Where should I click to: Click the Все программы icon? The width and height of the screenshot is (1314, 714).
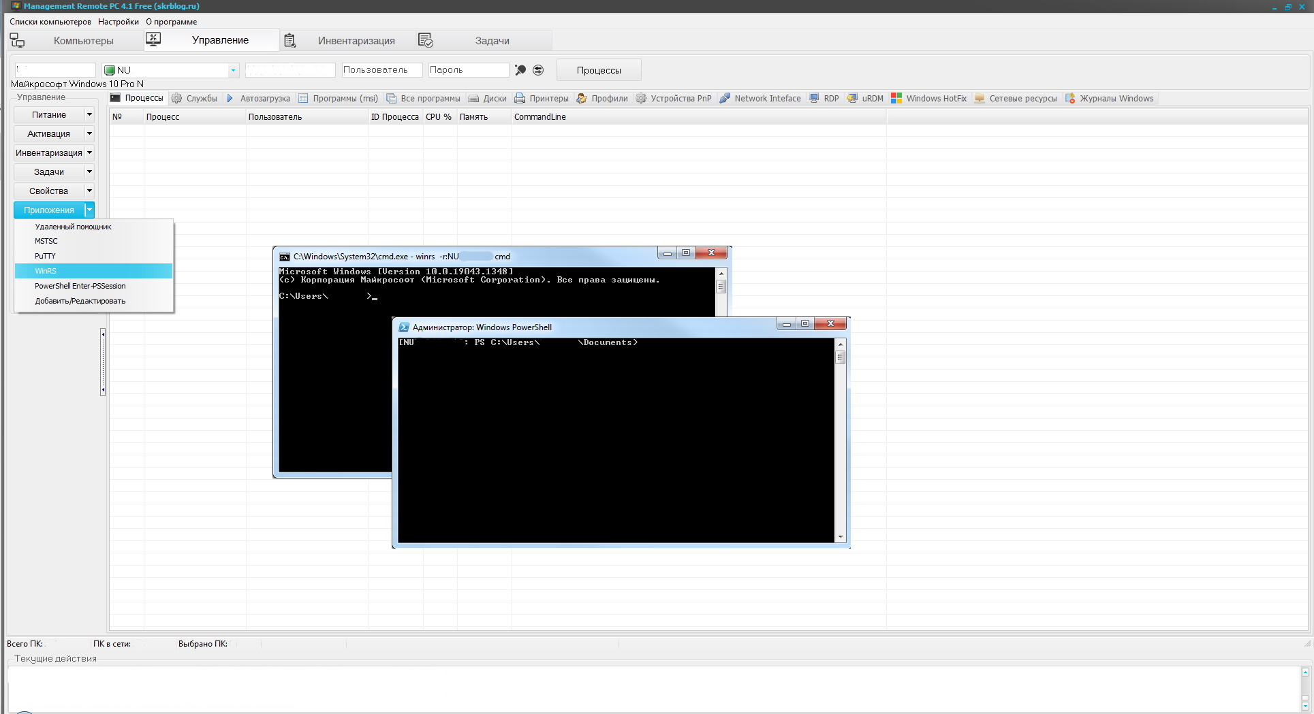pos(391,98)
